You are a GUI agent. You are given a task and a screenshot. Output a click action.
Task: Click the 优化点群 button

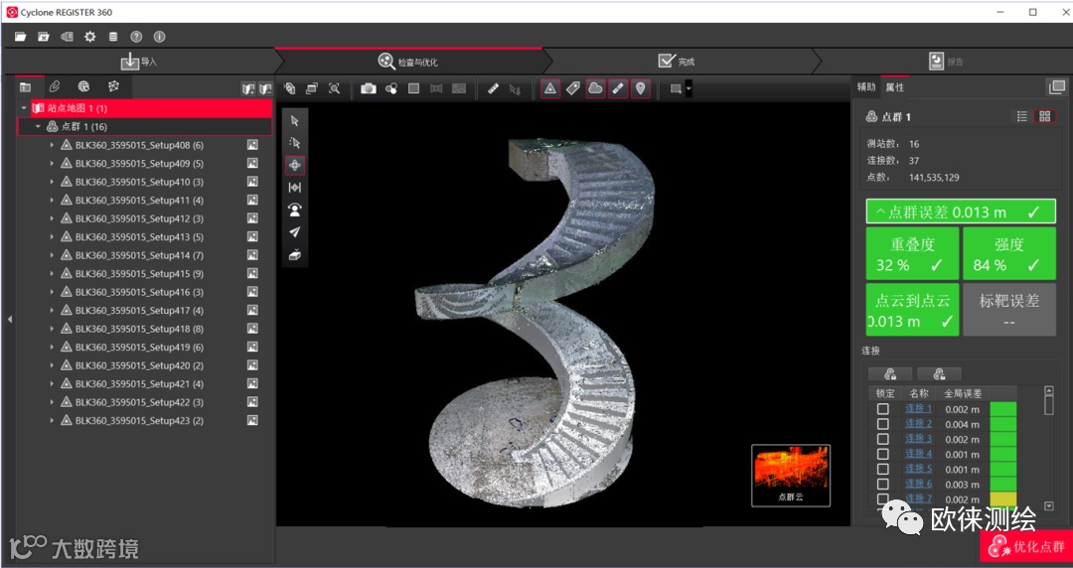pyautogui.click(x=1025, y=547)
